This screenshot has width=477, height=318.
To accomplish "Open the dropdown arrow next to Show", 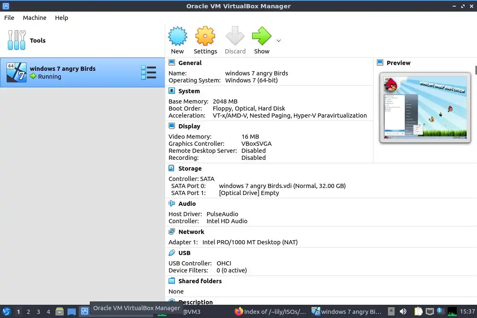I will click(278, 41).
